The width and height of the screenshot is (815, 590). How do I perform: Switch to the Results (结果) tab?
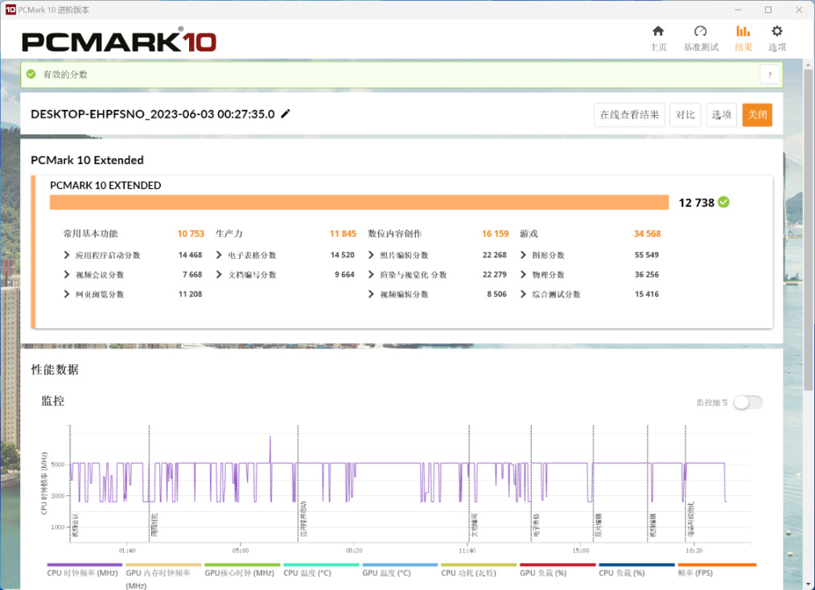tap(743, 39)
